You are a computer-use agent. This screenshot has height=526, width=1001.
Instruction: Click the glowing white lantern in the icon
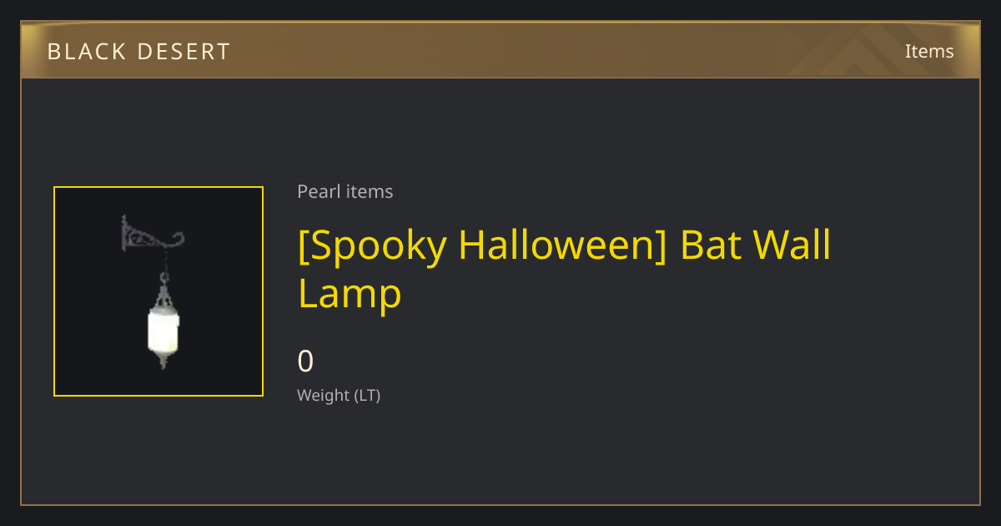163,331
